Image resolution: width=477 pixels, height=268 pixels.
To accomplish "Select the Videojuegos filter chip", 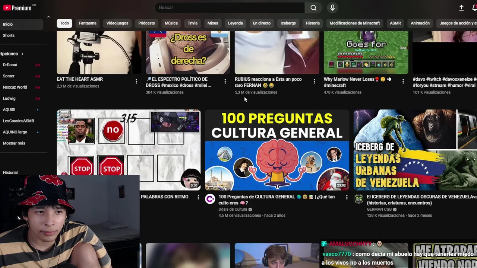I will point(117,23).
